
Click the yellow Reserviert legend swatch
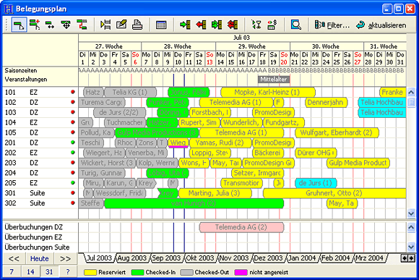tap(90, 272)
